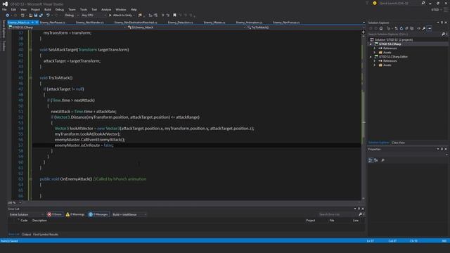Switch to the Output tab

[27, 234]
